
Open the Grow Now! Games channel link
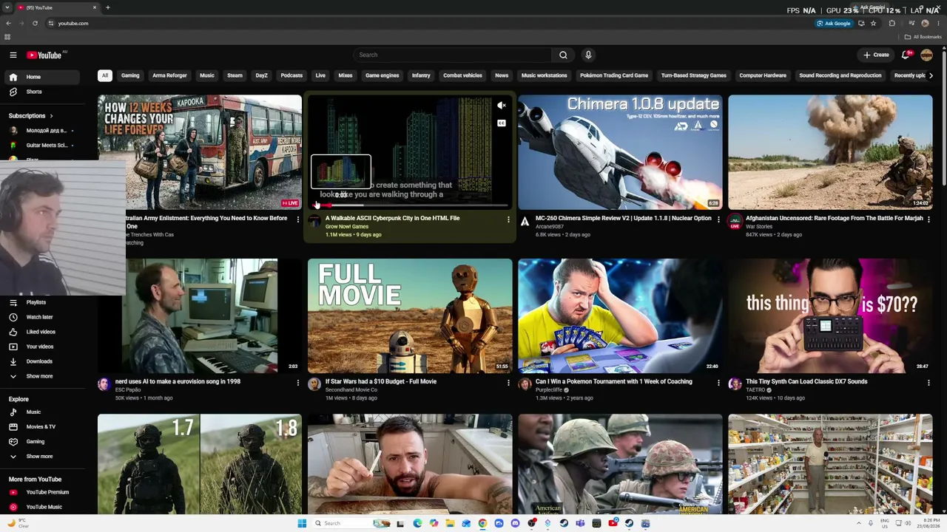(x=347, y=227)
